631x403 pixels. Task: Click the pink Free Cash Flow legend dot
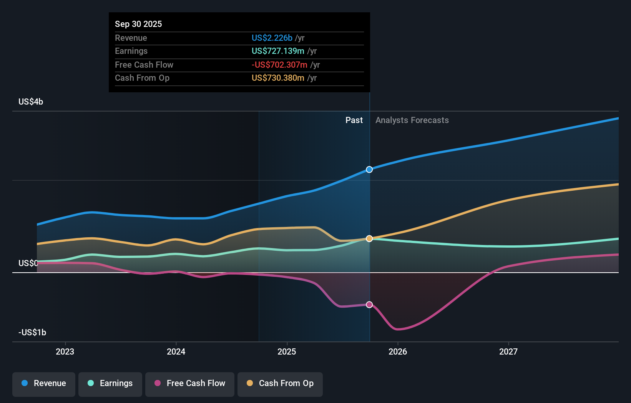click(157, 383)
